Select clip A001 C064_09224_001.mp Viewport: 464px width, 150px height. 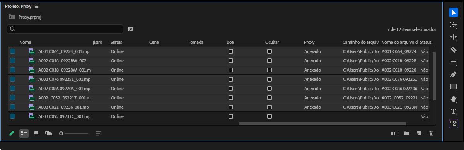coord(64,51)
